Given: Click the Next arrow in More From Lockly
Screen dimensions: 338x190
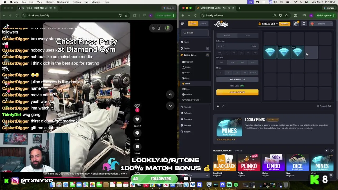Looking at the screenshot, I should click(332, 151).
